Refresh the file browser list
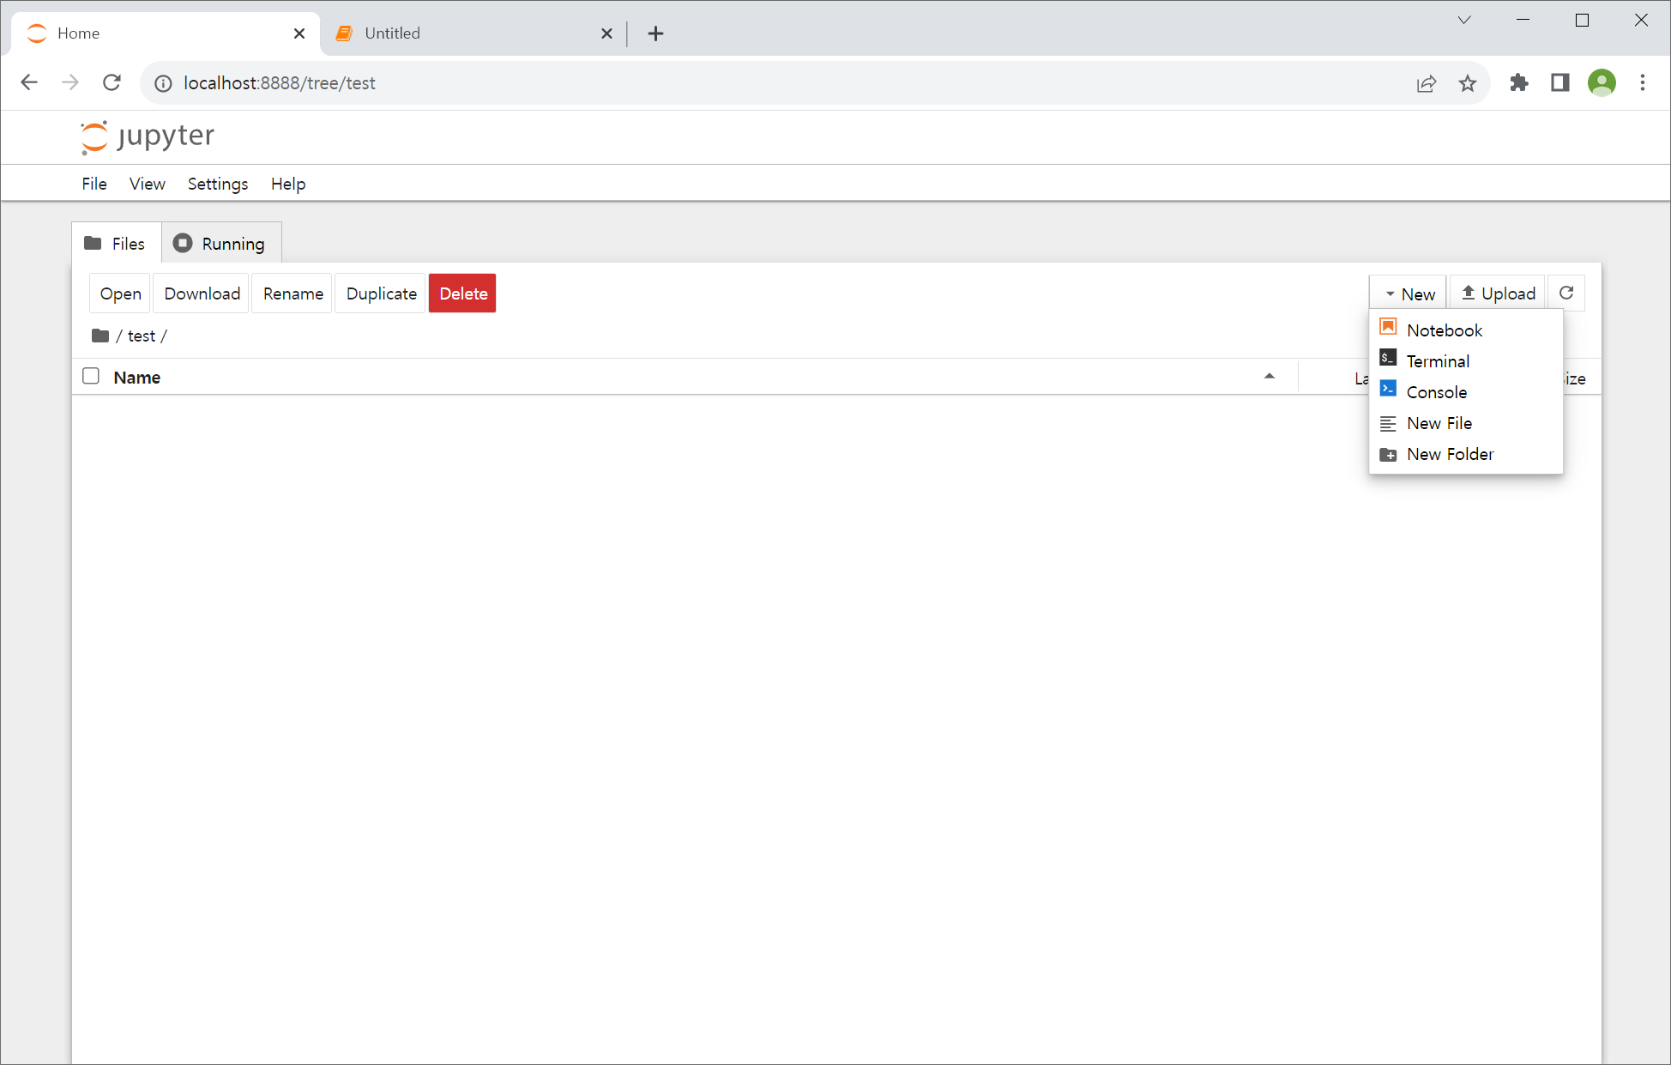 pyautogui.click(x=1565, y=293)
